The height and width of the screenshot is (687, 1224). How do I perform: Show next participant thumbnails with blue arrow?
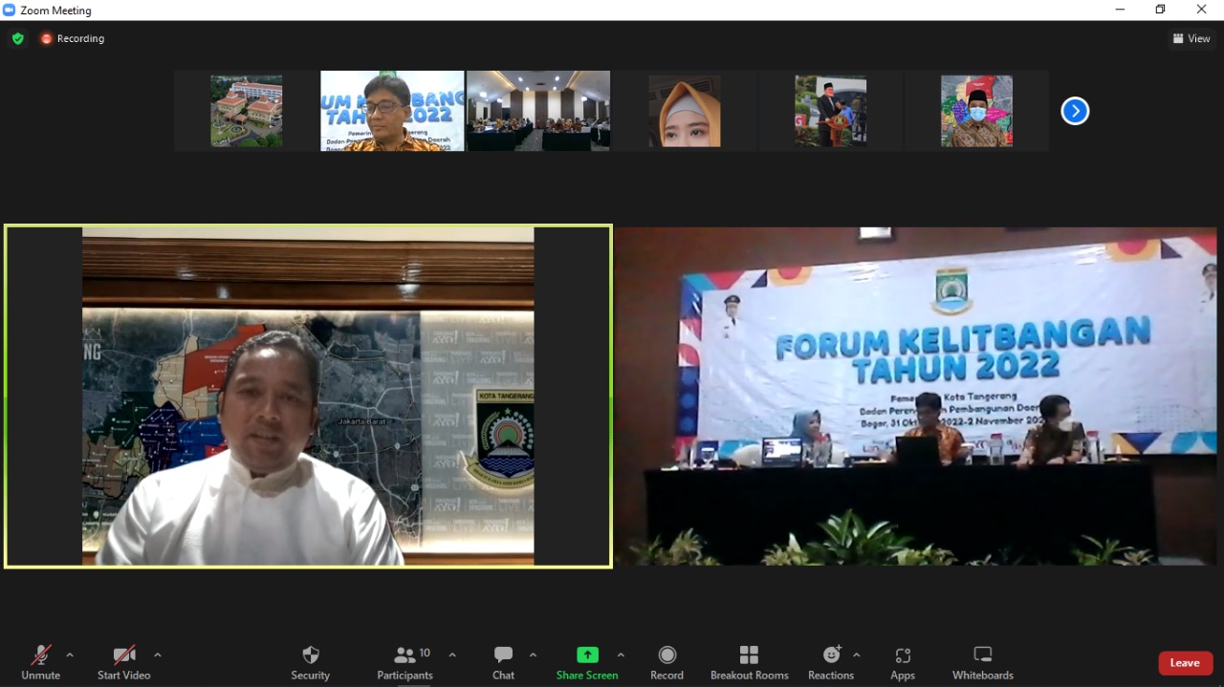[x=1075, y=112]
